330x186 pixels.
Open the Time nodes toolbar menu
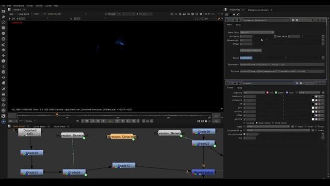point(4,22)
